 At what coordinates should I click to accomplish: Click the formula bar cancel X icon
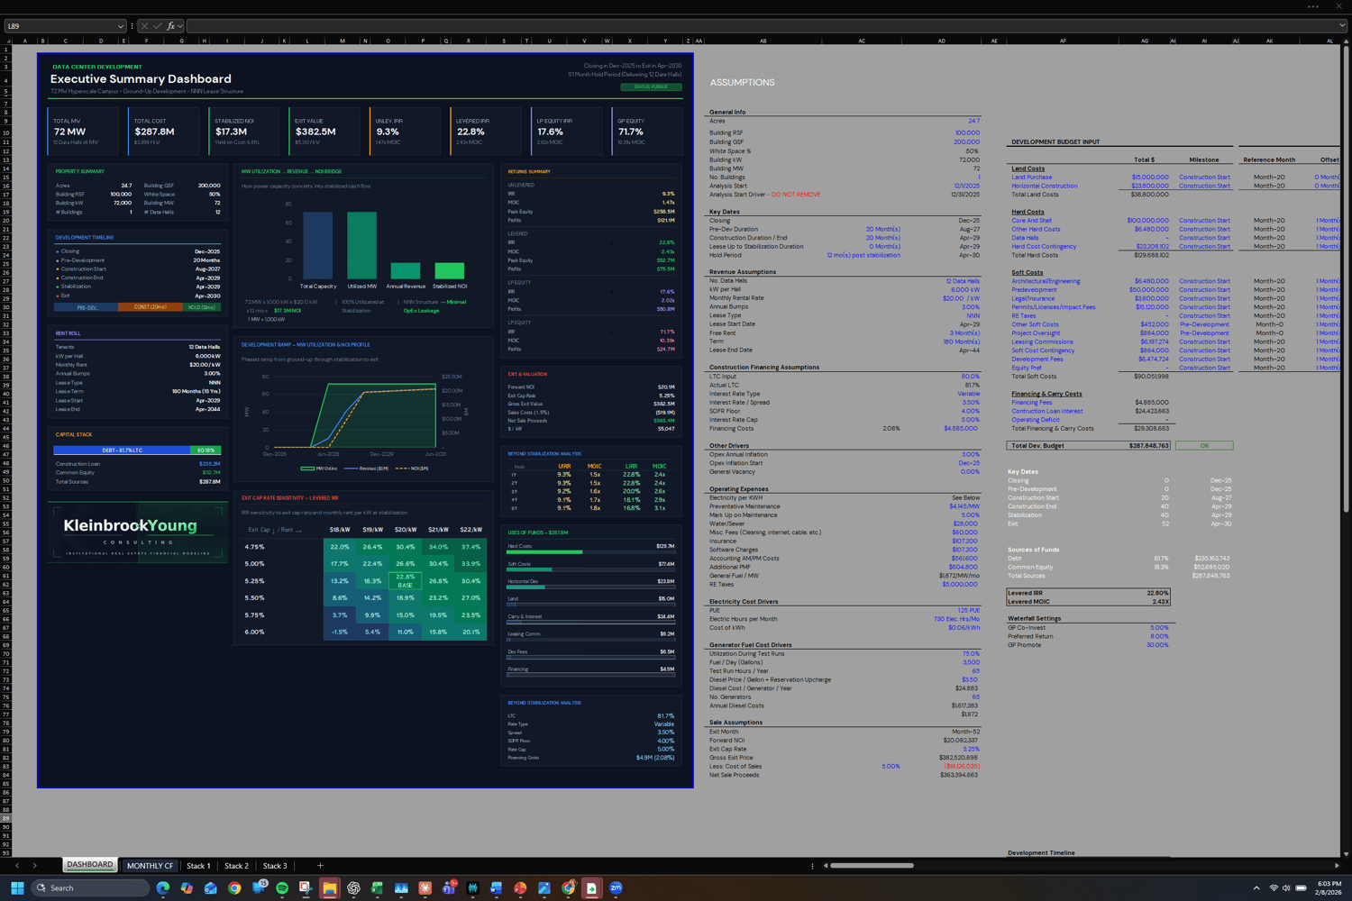(x=144, y=26)
